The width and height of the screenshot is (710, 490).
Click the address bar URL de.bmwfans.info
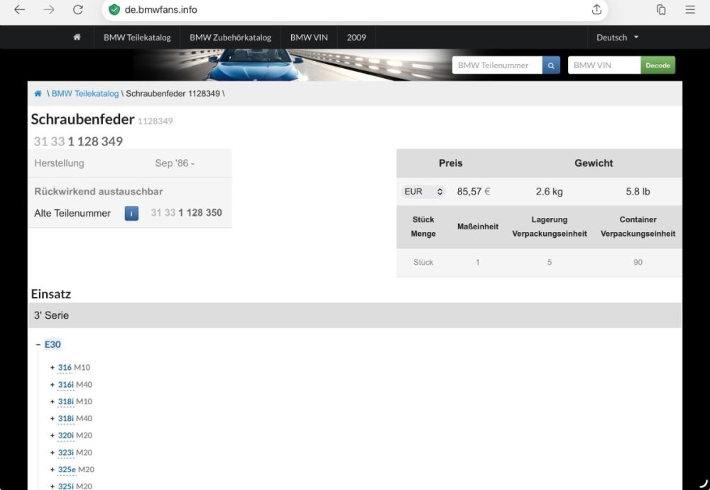click(160, 9)
